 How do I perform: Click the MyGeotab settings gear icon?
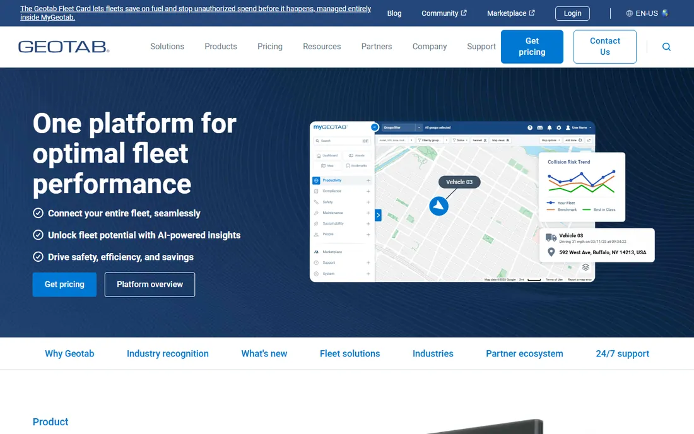click(x=558, y=127)
